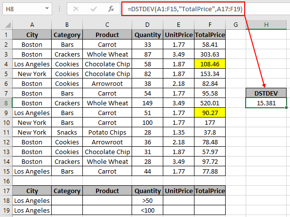Select the result cell showing 15.381
Viewport: 290px width, 217px height.
[266, 103]
